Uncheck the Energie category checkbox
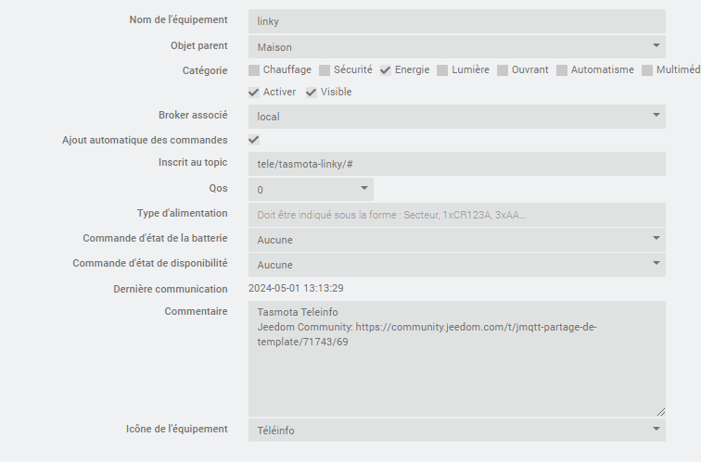701x462 pixels. pos(386,70)
